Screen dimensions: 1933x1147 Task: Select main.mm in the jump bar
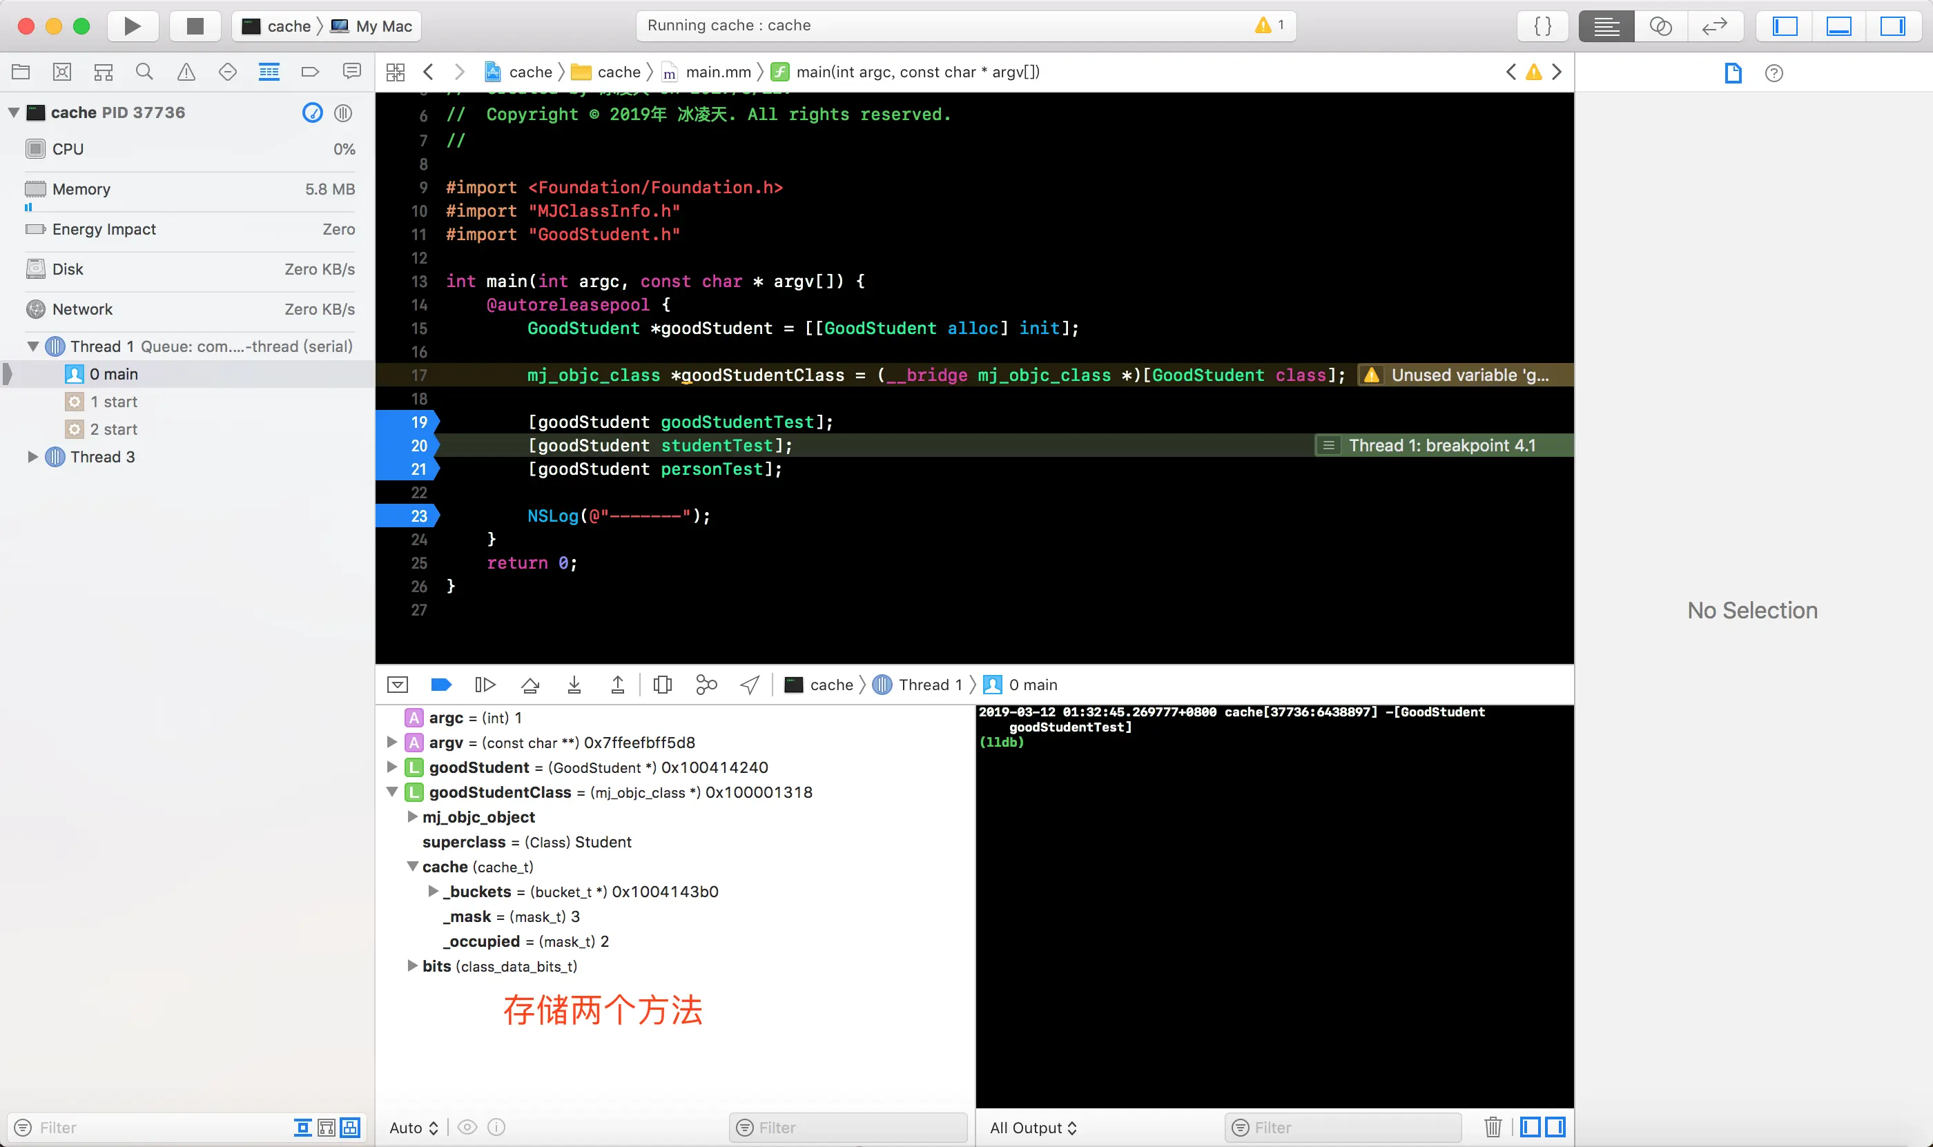[717, 72]
